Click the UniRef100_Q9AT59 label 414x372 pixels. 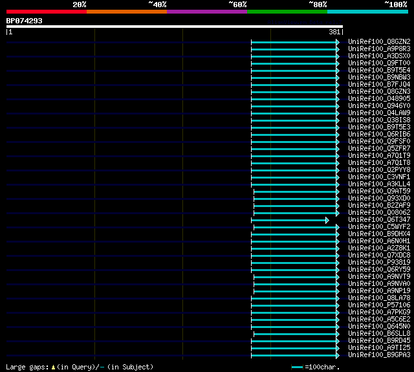pyautogui.click(x=379, y=191)
